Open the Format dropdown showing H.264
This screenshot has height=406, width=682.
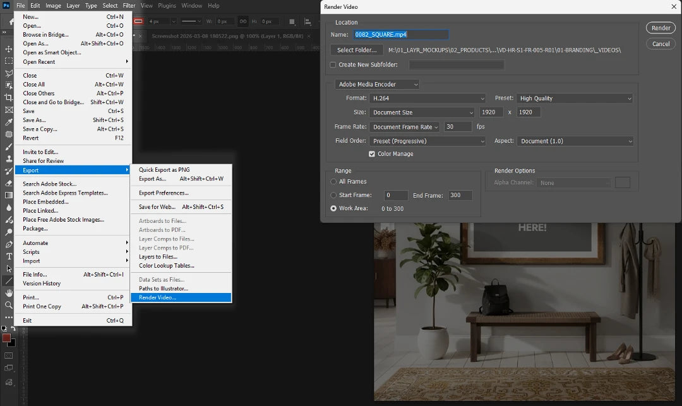(428, 99)
